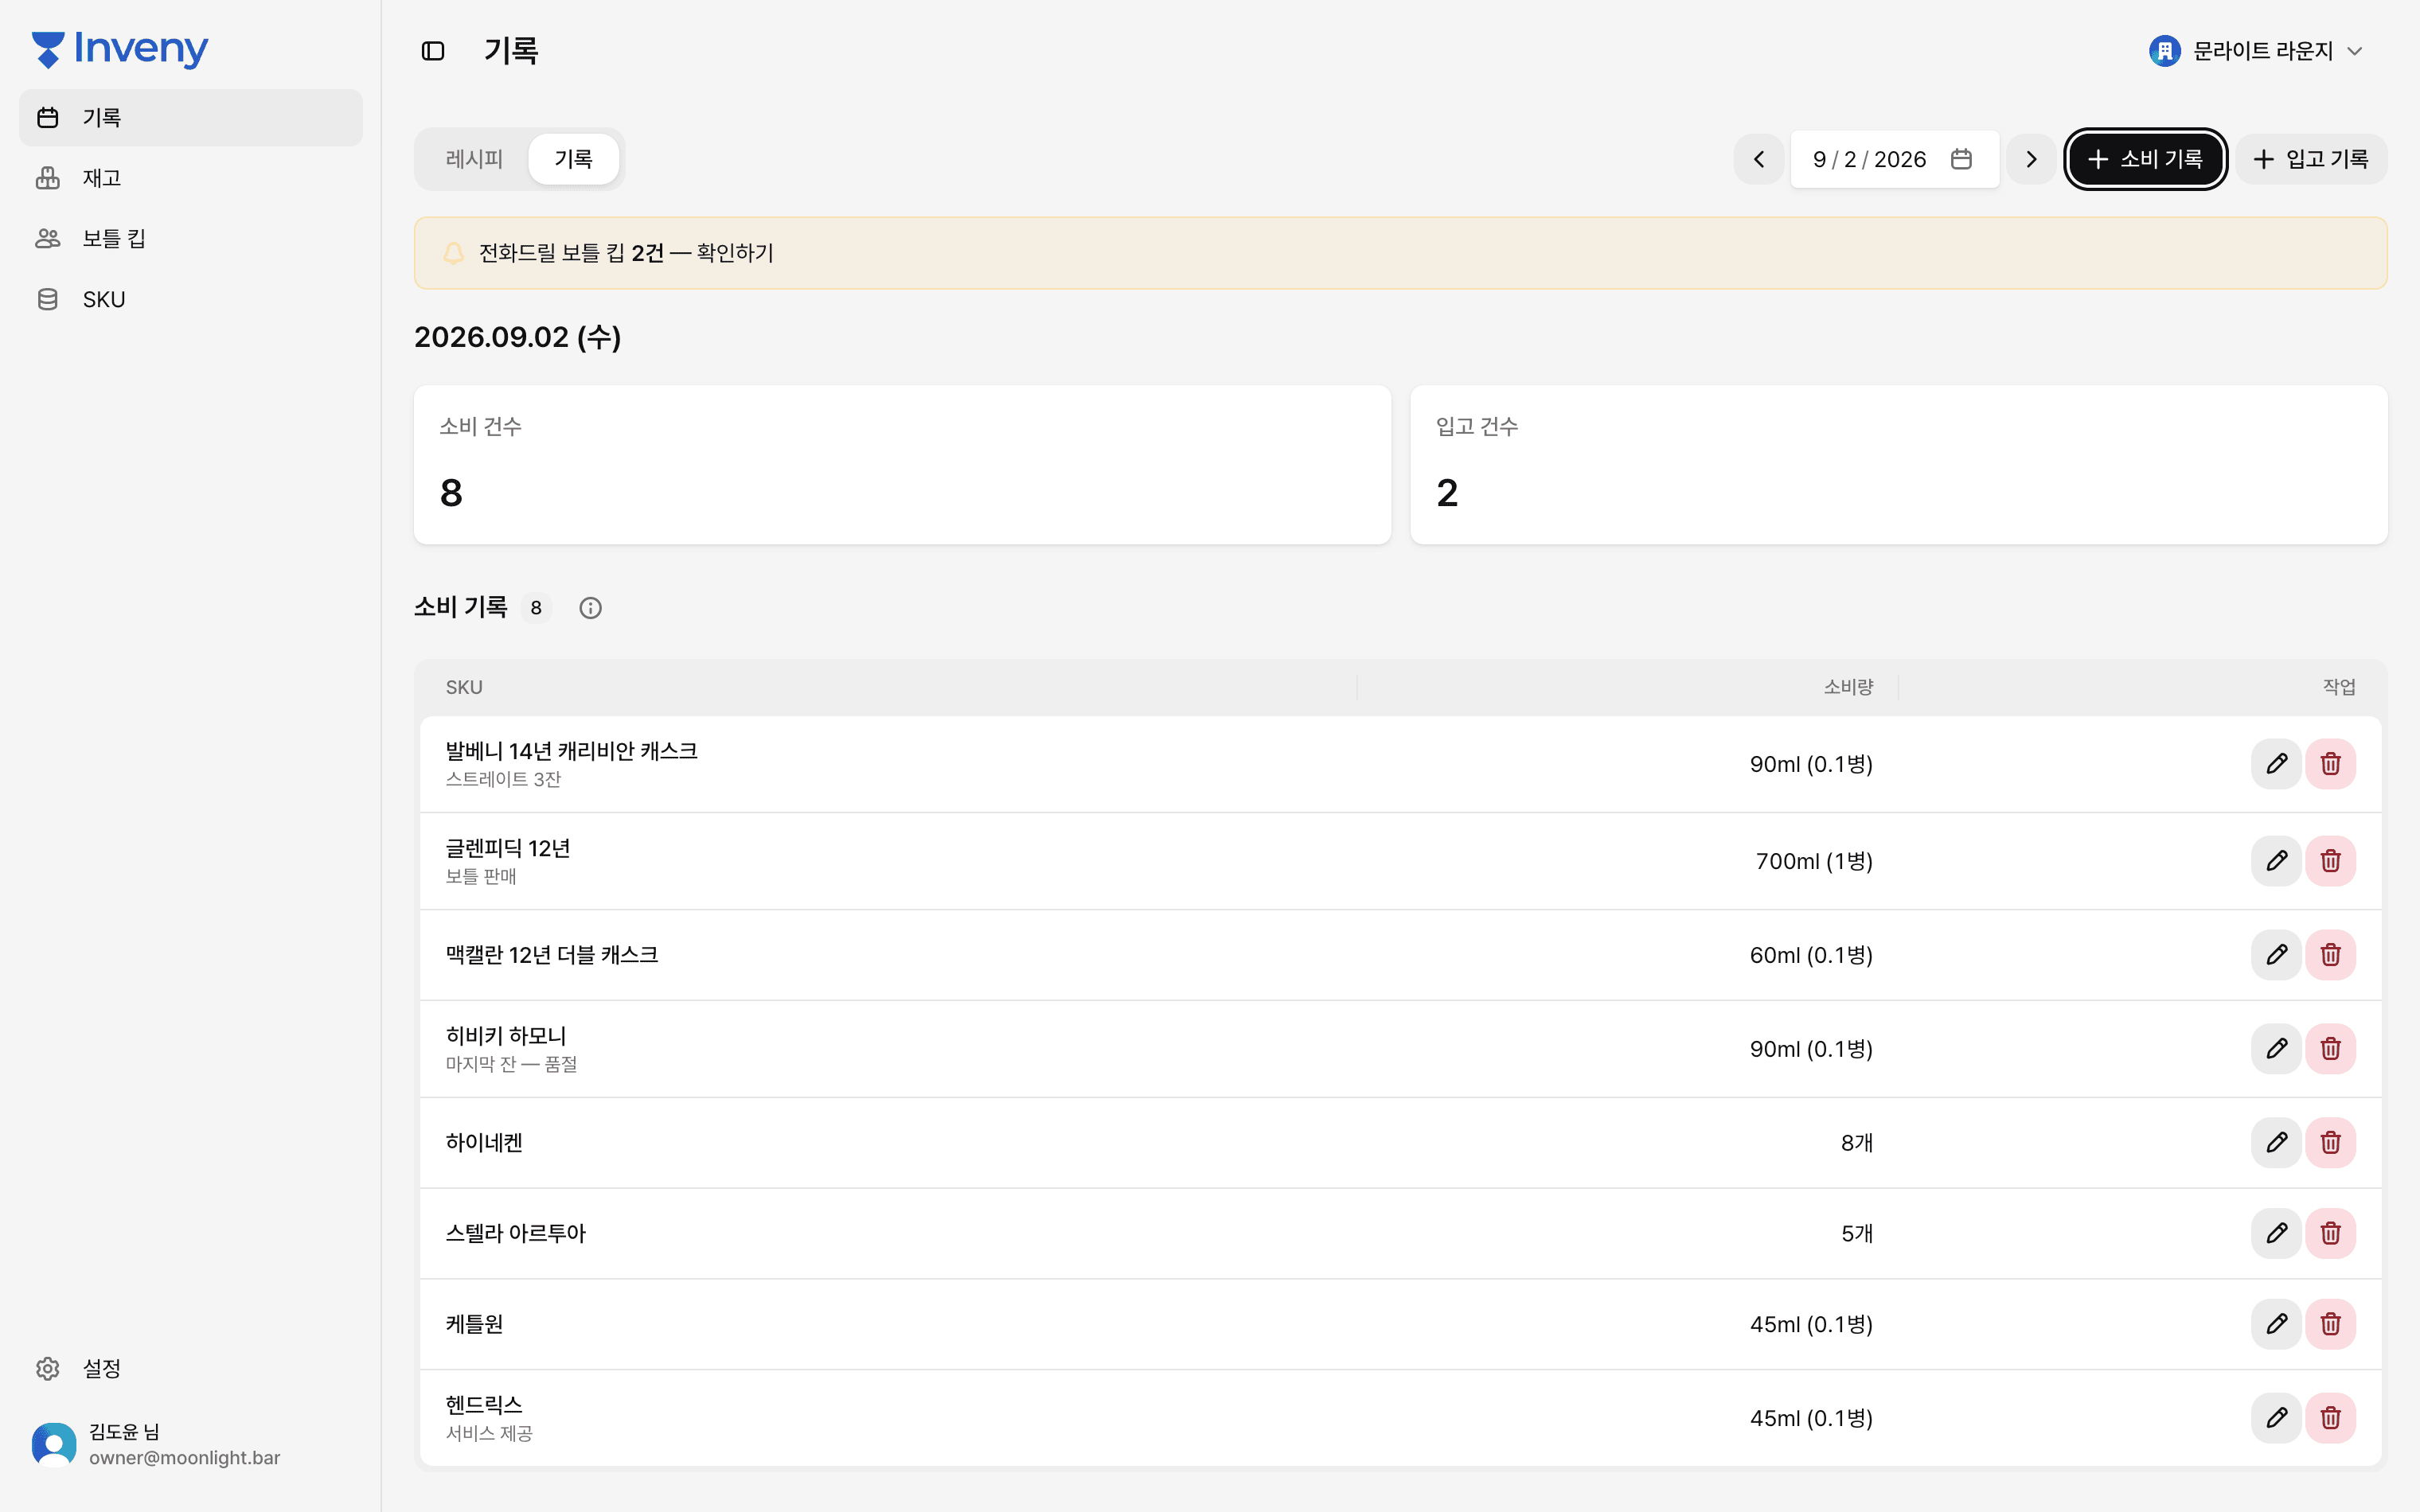Click the 김도윤 user avatar
This screenshot has height=1512, width=2420.
[54, 1445]
